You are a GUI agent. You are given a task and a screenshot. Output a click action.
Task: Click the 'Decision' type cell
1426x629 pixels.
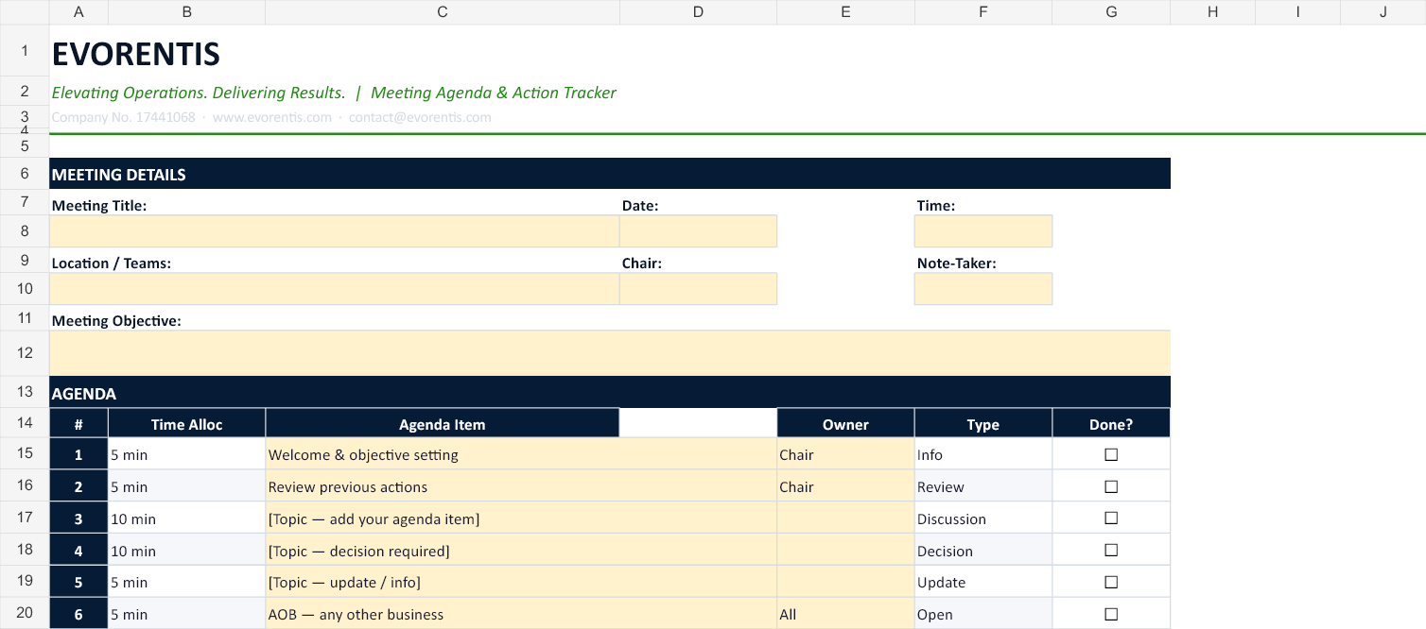pos(983,551)
